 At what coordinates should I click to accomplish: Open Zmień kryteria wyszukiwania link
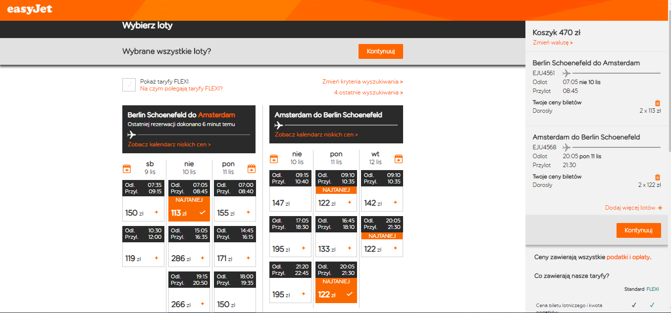[x=362, y=82]
